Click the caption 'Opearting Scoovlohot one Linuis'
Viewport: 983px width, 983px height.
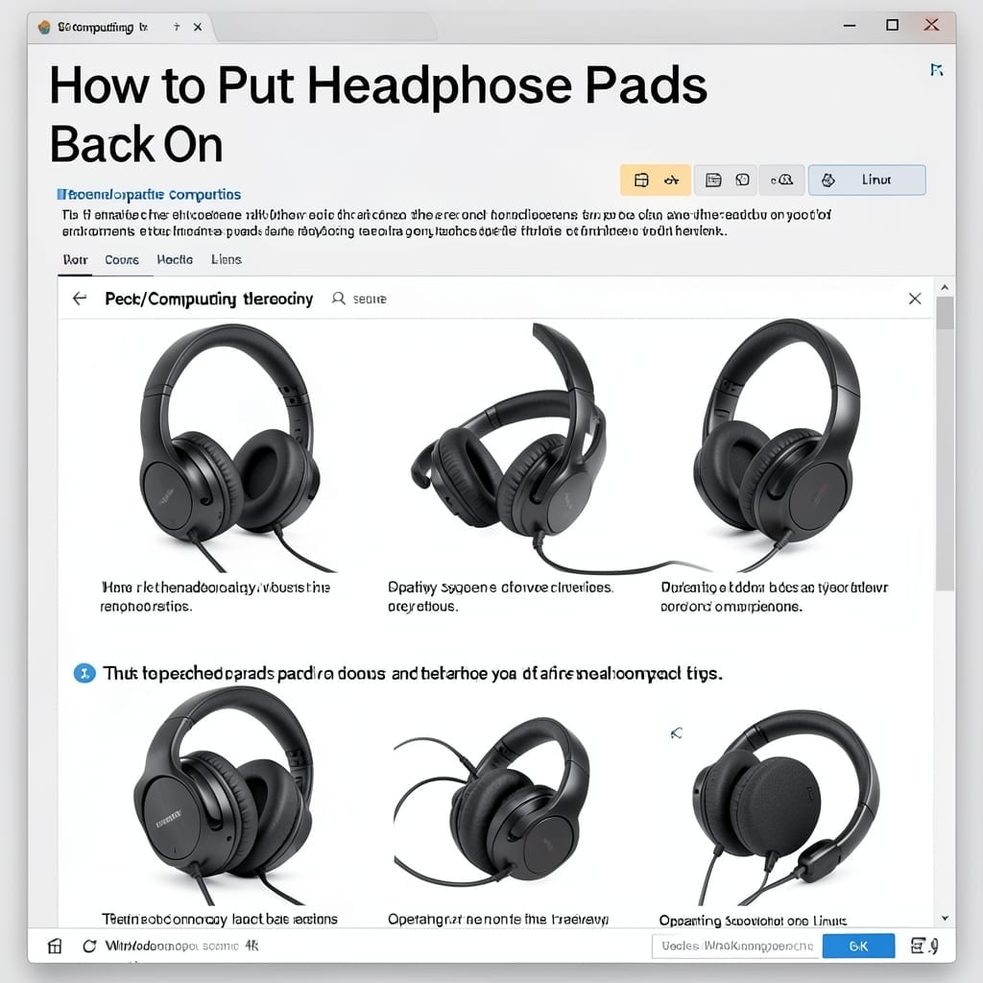753,921
